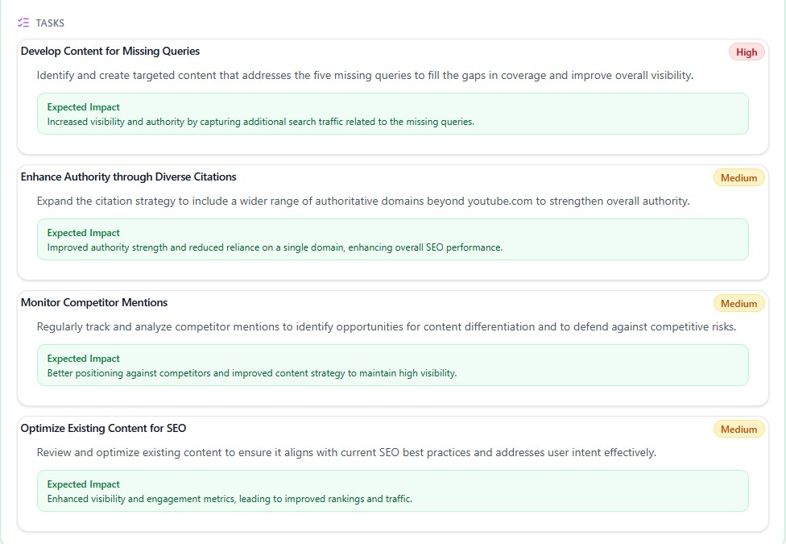
Task: Select the description mentioning youtube.com citation strategy
Action: coord(363,201)
